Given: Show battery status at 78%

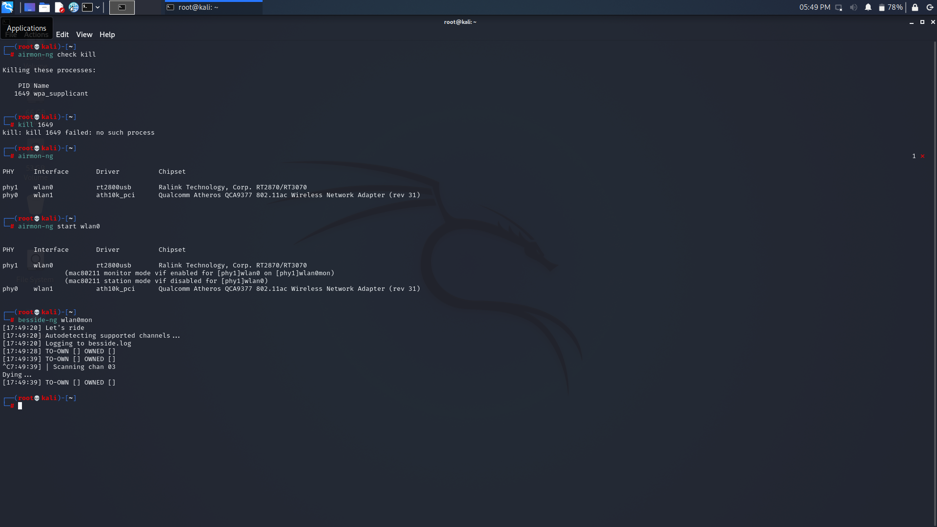Looking at the screenshot, I should 891,7.
